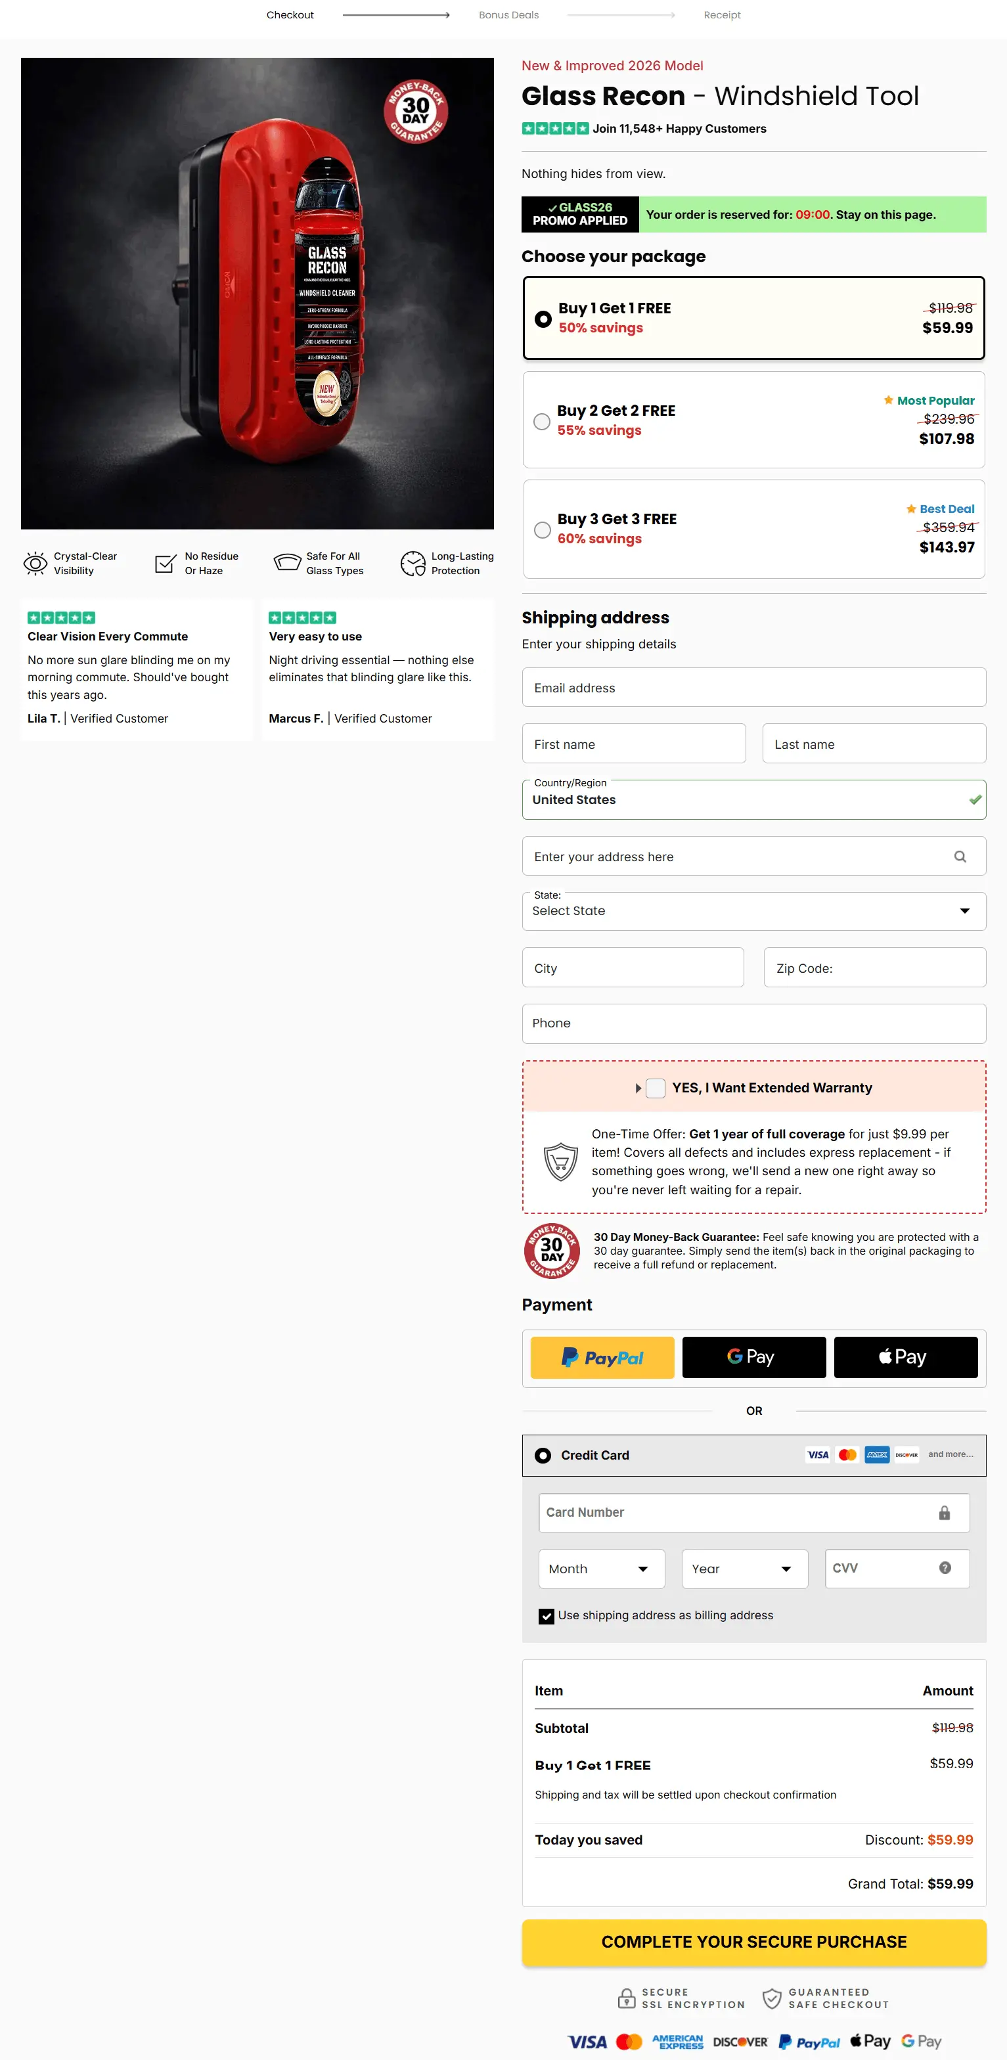Screen dimensions: 1007x2060
Task: Click the Last name field
Action: click(x=874, y=744)
